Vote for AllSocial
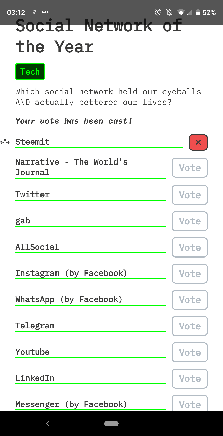223x436 pixels. point(190,247)
